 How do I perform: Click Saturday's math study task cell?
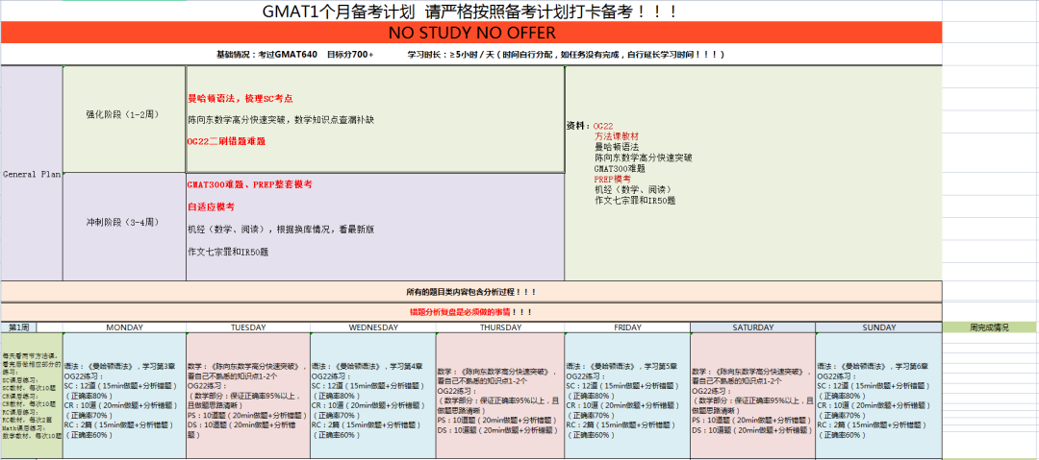coord(752,396)
